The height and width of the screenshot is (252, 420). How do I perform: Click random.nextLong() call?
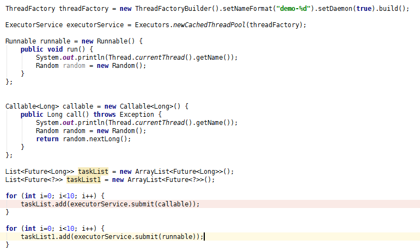[95, 139]
